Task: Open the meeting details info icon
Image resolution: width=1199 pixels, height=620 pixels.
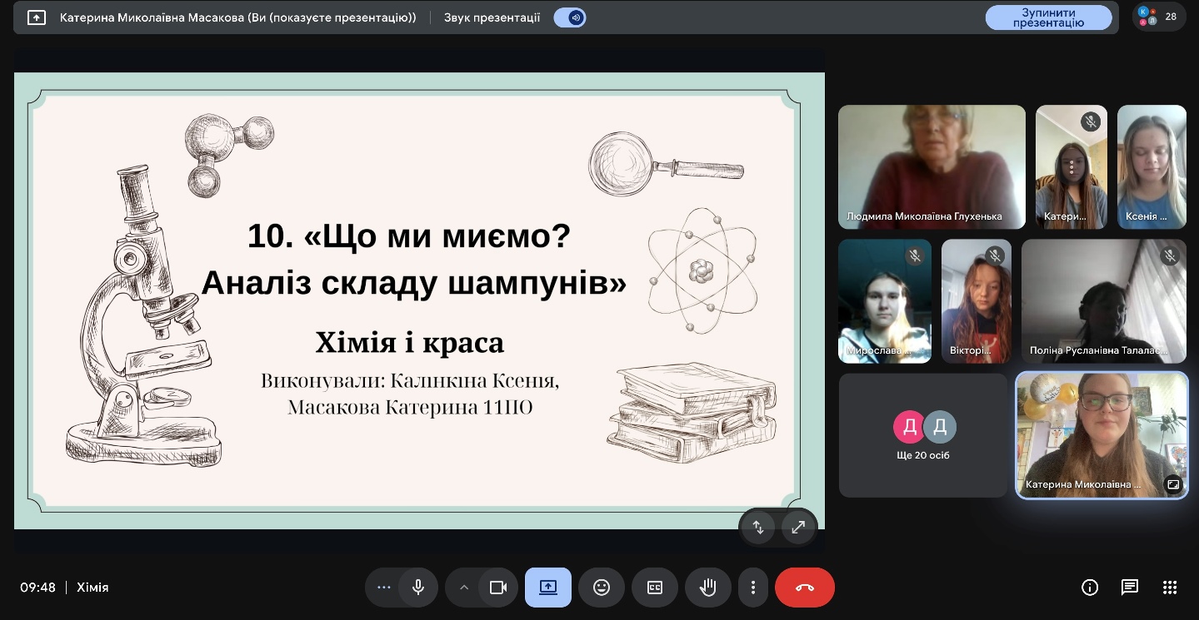Action: (x=1090, y=588)
